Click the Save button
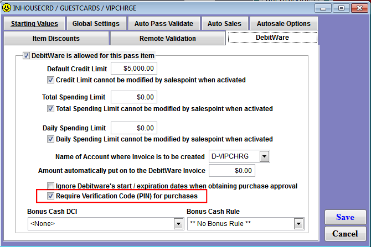This screenshot has width=371, height=247. pyautogui.click(x=345, y=217)
